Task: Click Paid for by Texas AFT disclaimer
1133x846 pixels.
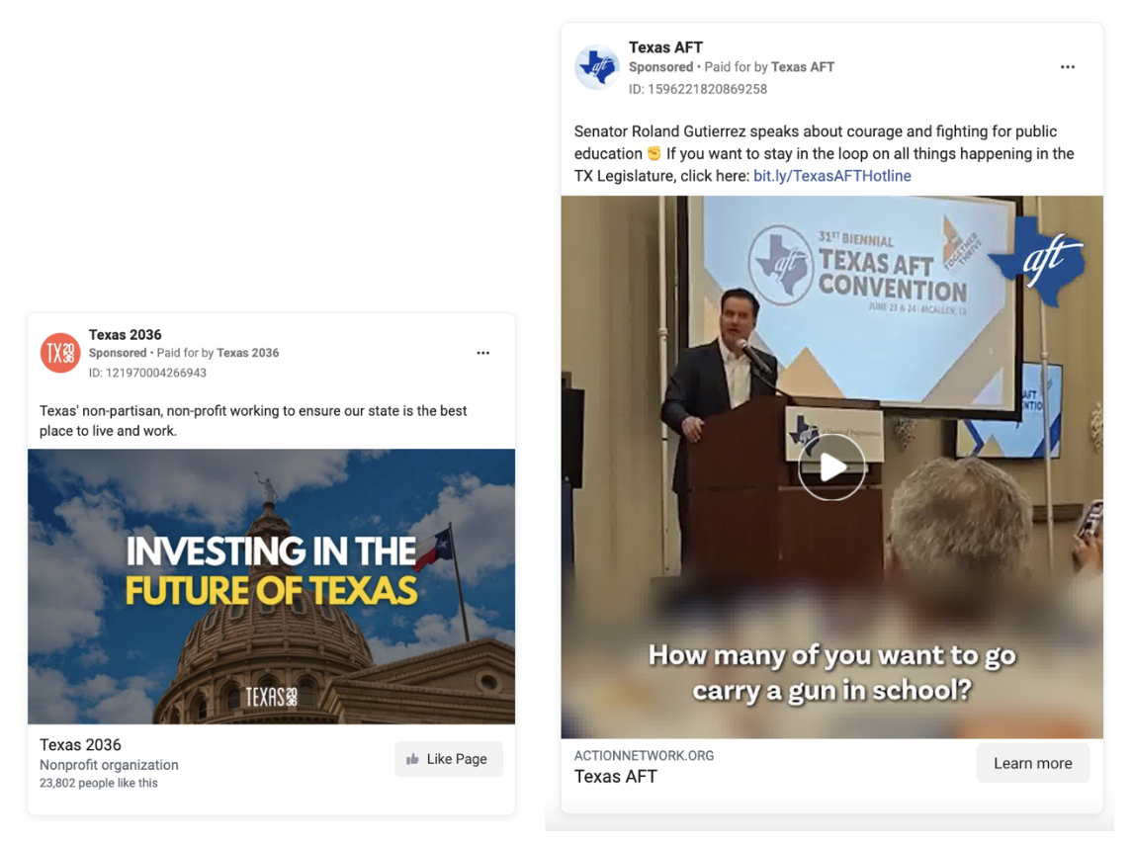Action: [769, 67]
